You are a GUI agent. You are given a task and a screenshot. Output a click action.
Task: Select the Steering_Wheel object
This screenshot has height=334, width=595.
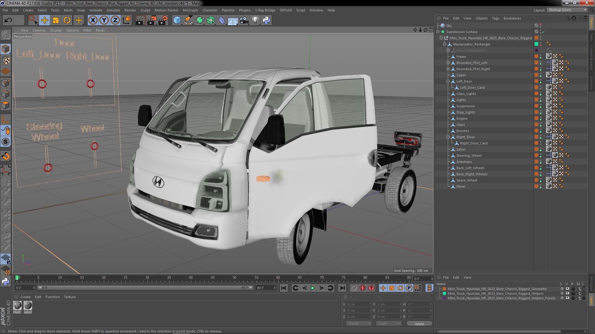(469, 156)
